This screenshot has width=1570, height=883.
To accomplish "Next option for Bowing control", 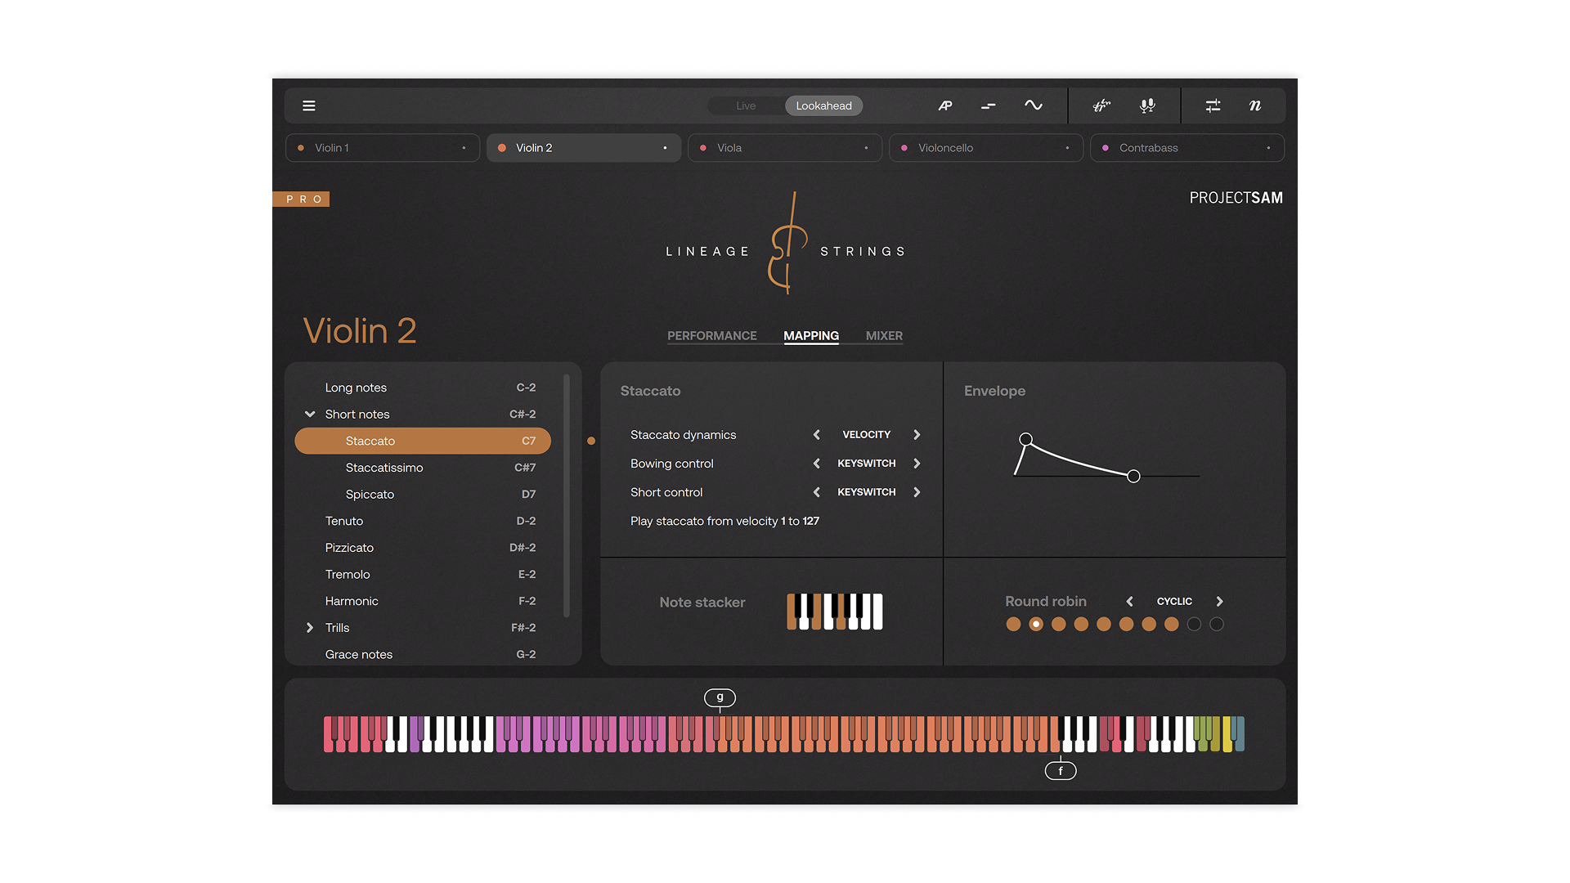I will 917,464.
